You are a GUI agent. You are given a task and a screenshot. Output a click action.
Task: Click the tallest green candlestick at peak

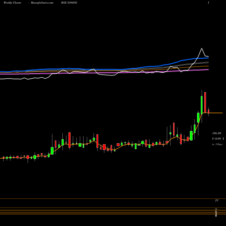pyautogui.click(x=202, y=105)
